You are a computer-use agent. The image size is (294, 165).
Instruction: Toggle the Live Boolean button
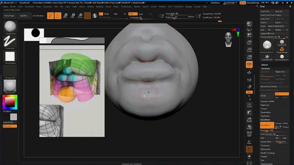[x=38, y=16]
